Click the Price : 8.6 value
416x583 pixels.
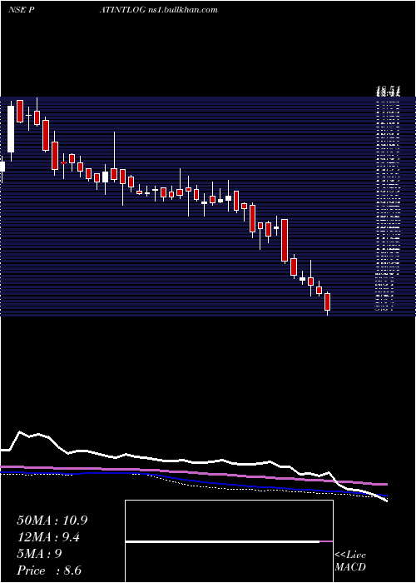pos(49,571)
